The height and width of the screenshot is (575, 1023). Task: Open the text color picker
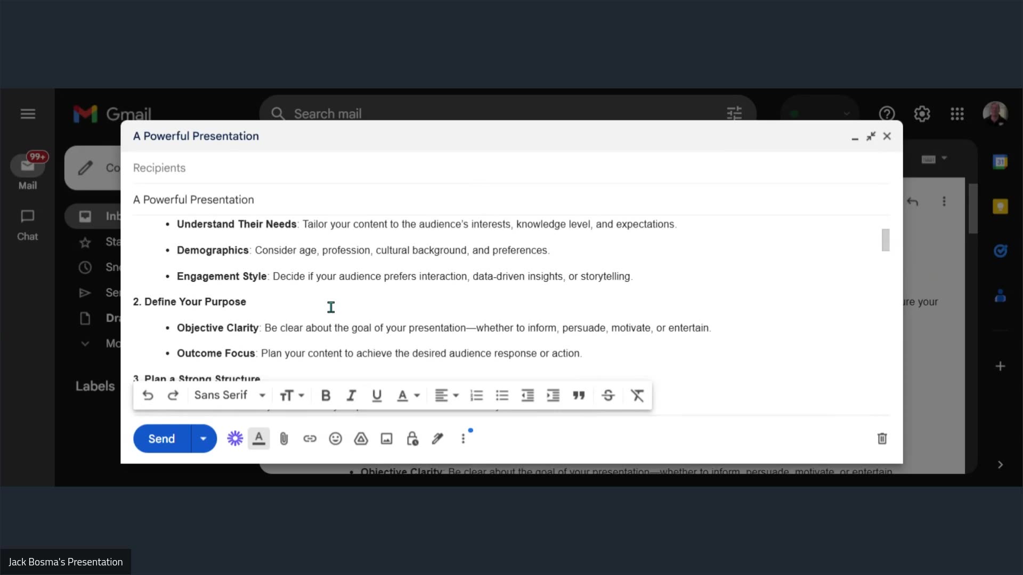click(x=408, y=396)
